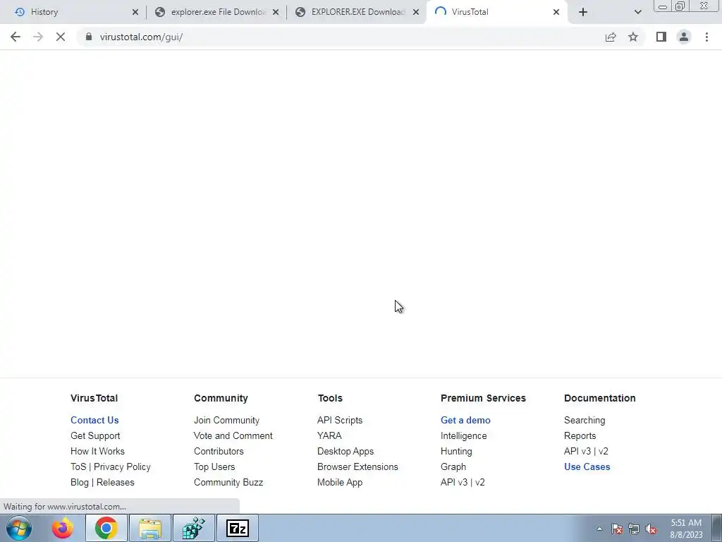Launch Firefox from the taskbar
722x542 pixels.
click(63, 528)
